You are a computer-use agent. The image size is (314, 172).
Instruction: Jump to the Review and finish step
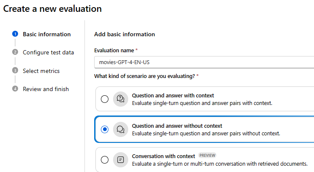pyautogui.click(x=46, y=89)
